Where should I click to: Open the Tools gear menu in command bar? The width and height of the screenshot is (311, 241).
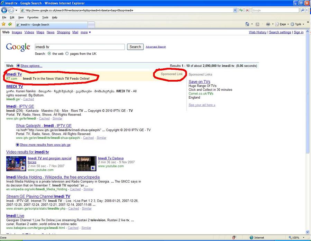(x=297, y=24)
